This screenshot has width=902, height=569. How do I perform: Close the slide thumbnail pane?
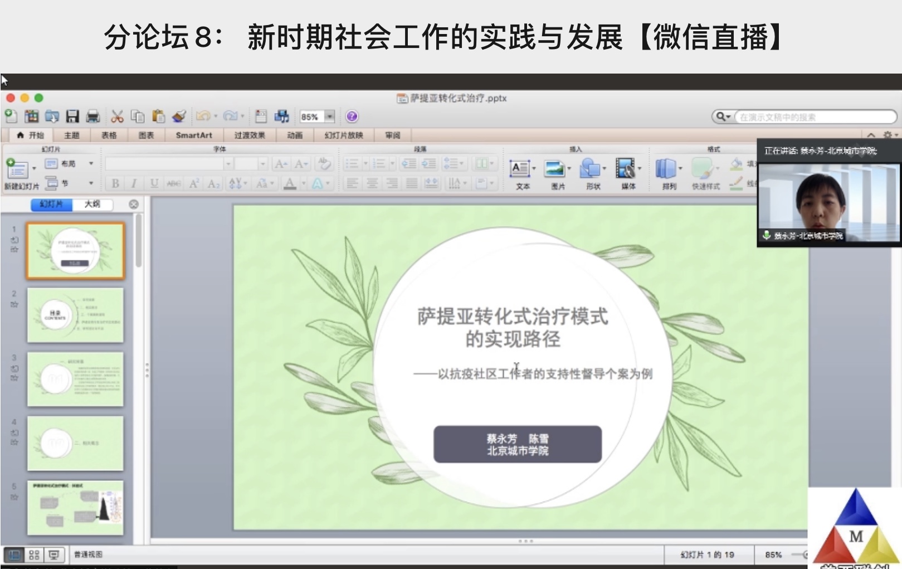tap(134, 205)
